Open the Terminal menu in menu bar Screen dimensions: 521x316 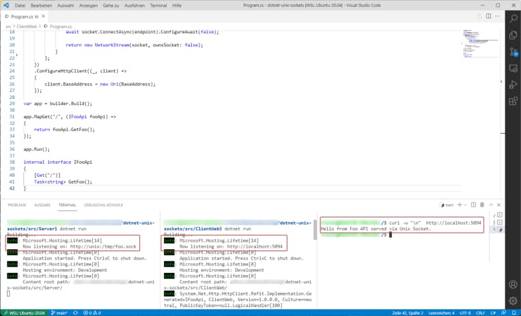[158, 5]
